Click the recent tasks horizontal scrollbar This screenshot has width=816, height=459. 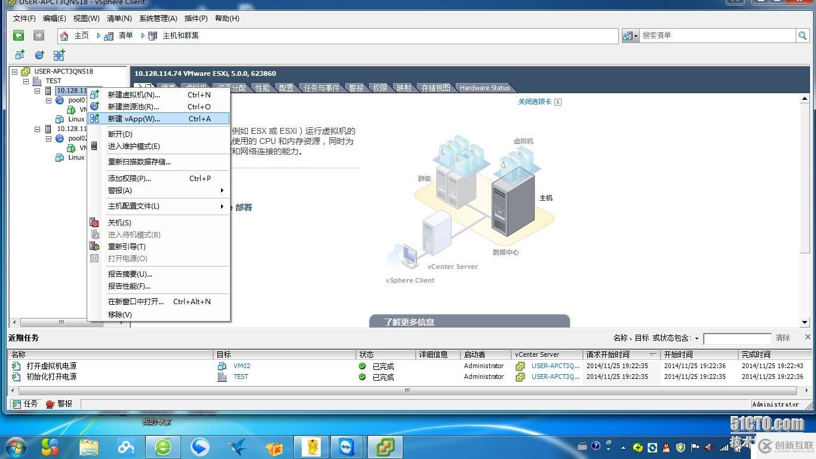click(407, 391)
